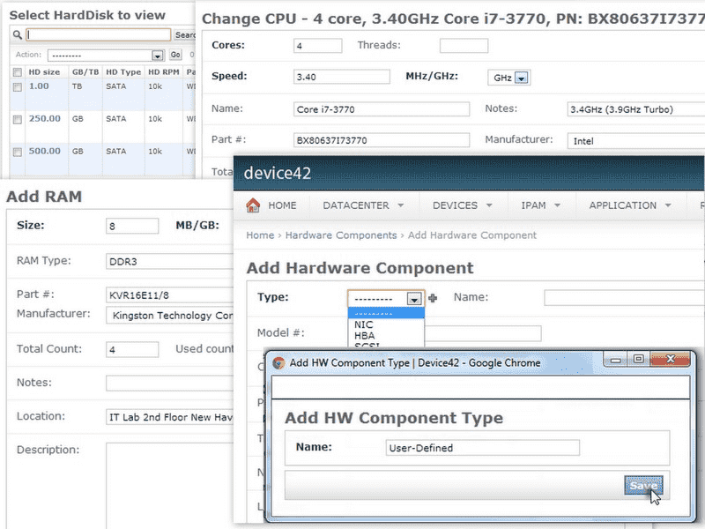
Task: Click the RAM Type field DDR3
Action: tap(169, 261)
